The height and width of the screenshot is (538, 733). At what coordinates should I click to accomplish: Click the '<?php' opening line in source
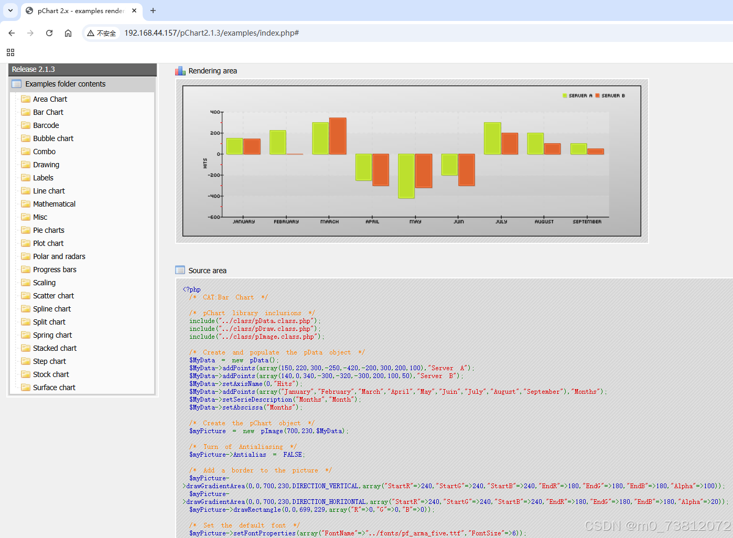click(x=192, y=289)
